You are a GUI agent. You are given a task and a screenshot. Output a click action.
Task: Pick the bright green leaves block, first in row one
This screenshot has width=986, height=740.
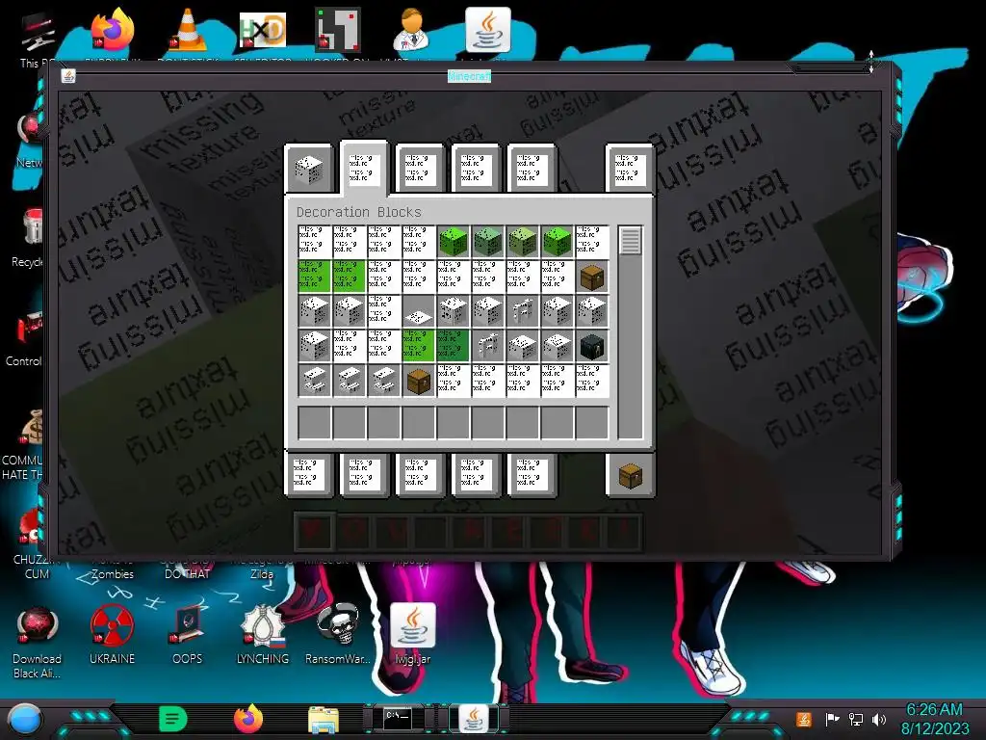click(x=453, y=242)
